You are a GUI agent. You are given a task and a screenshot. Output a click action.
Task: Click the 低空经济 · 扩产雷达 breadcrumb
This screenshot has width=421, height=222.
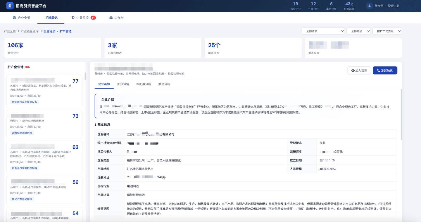(58, 31)
